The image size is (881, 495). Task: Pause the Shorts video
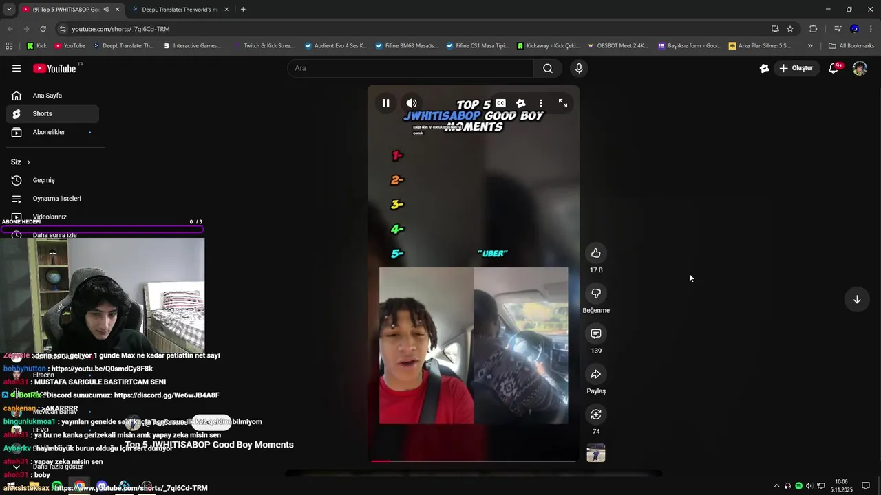pos(385,103)
